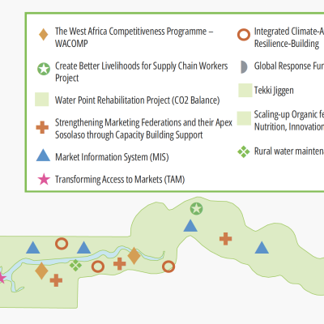Click the Water Point Rehabilitation green swatch

click(42, 100)
